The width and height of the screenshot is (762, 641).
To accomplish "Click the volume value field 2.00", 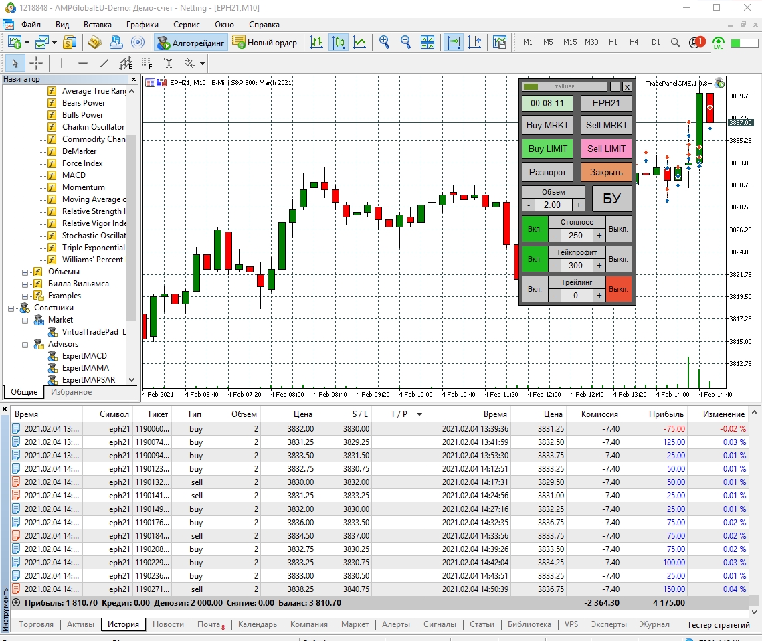I will [x=552, y=205].
